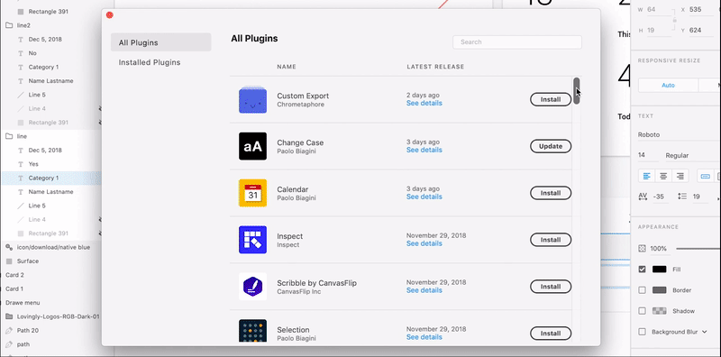The width and height of the screenshot is (721, 357).
Task: Toggle the aspect ratio lock icon
Action: pyautogui.click(x=674, y=20)
